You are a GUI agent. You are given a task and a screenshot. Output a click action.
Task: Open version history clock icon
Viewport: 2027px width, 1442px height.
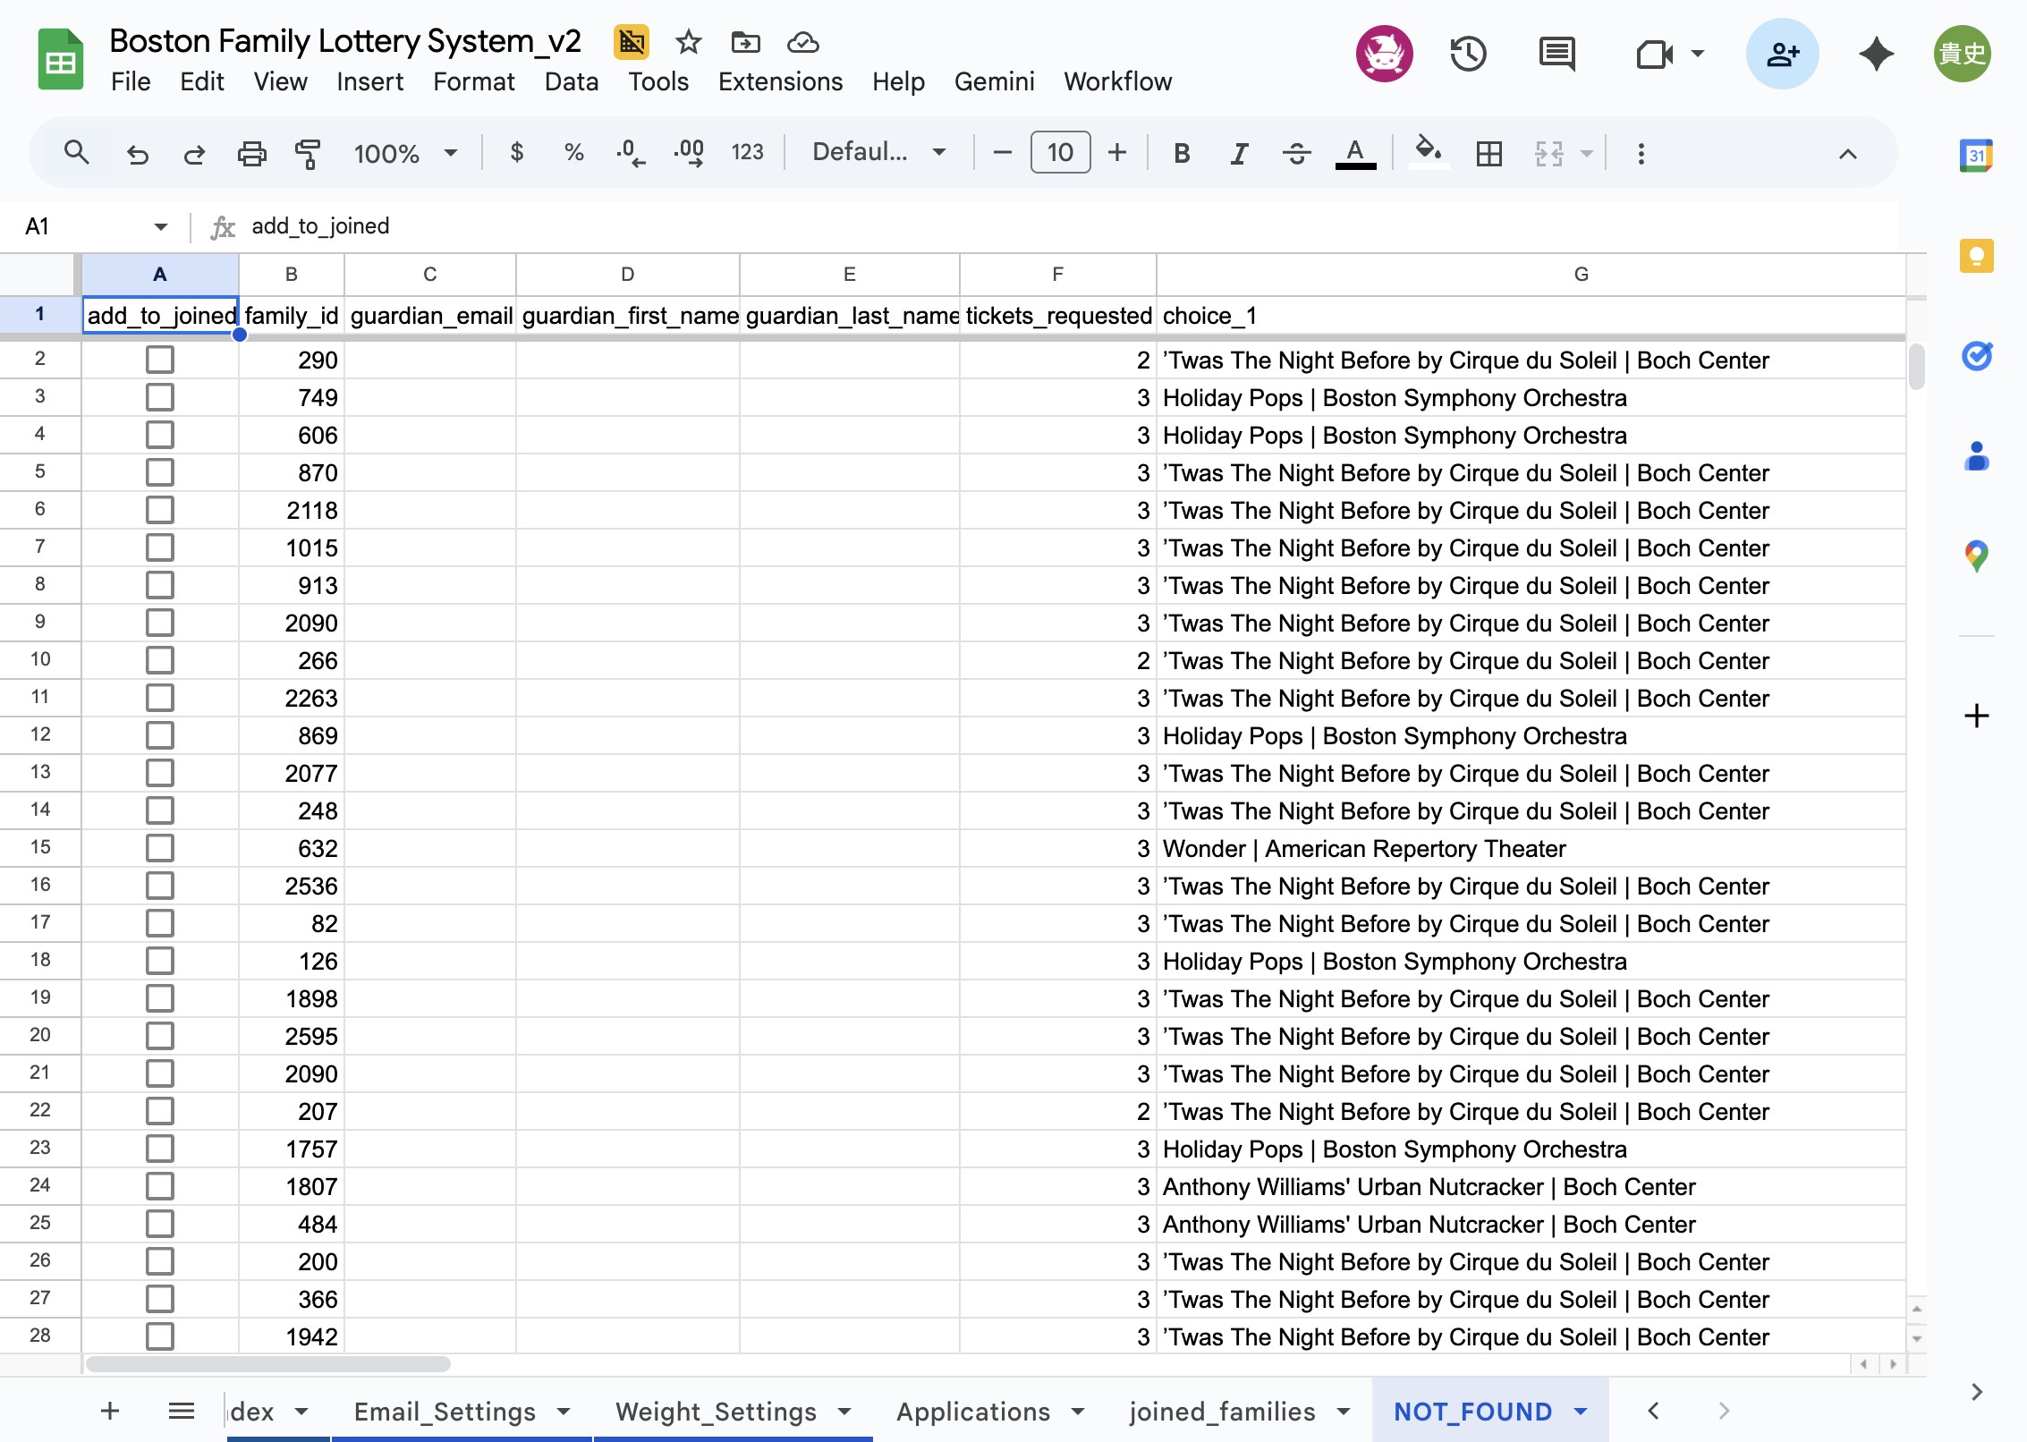(1468, 54)
